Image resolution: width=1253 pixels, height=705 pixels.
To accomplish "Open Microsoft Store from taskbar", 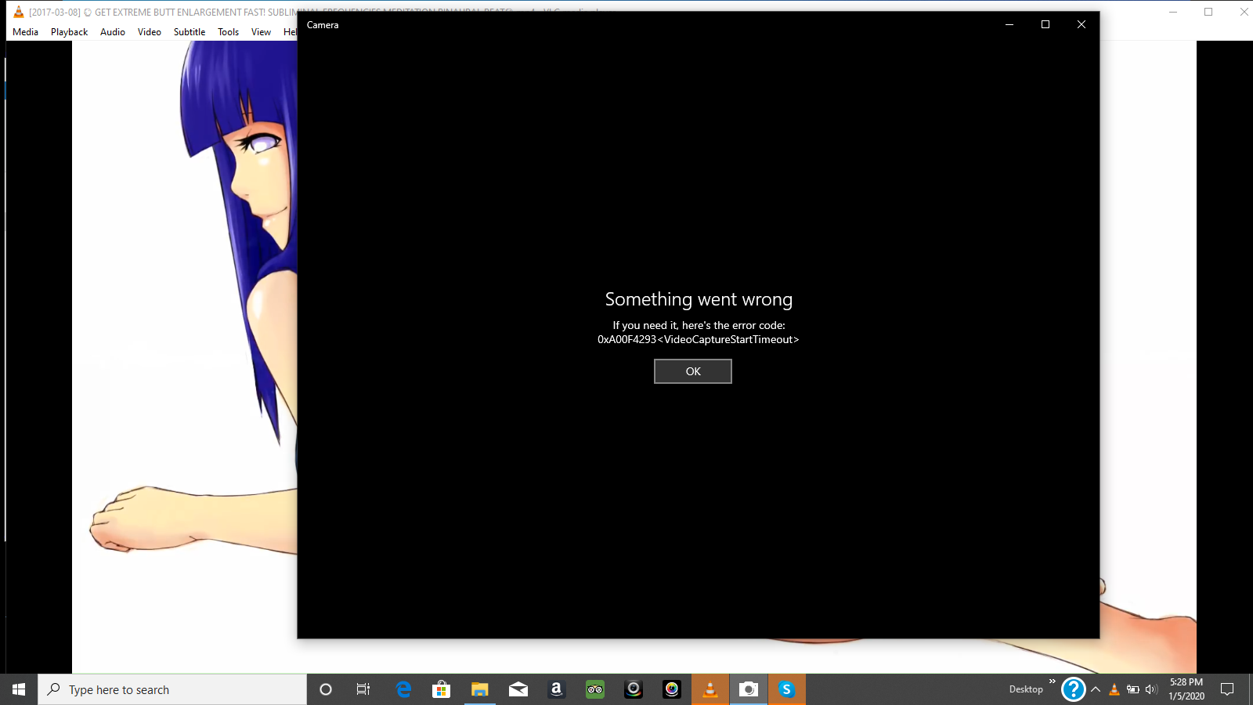I will click(442, 689).
